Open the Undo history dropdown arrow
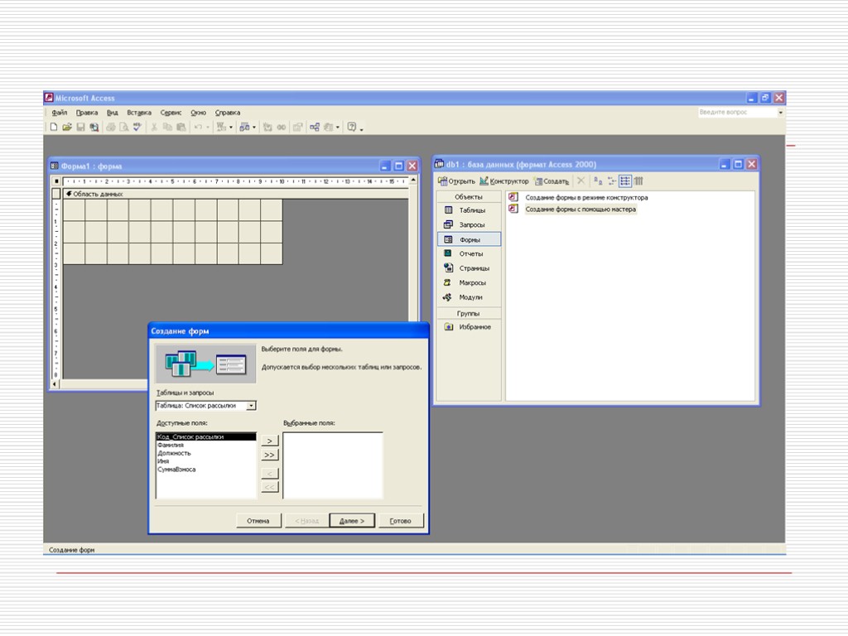Image resolution: width=848 pixels, height=636 pixels. pyautogui.click(x=208, y=128)
